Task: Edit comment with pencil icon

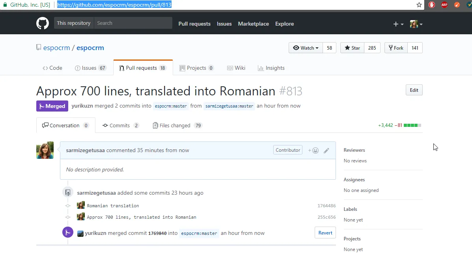Action: (x=326, y=151)
